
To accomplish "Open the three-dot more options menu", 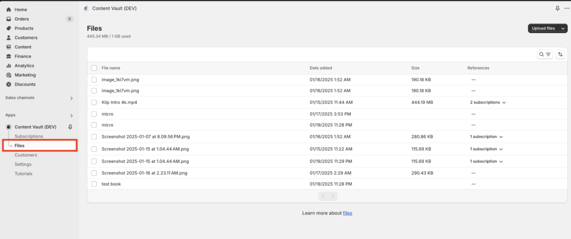I will point(567,8).
